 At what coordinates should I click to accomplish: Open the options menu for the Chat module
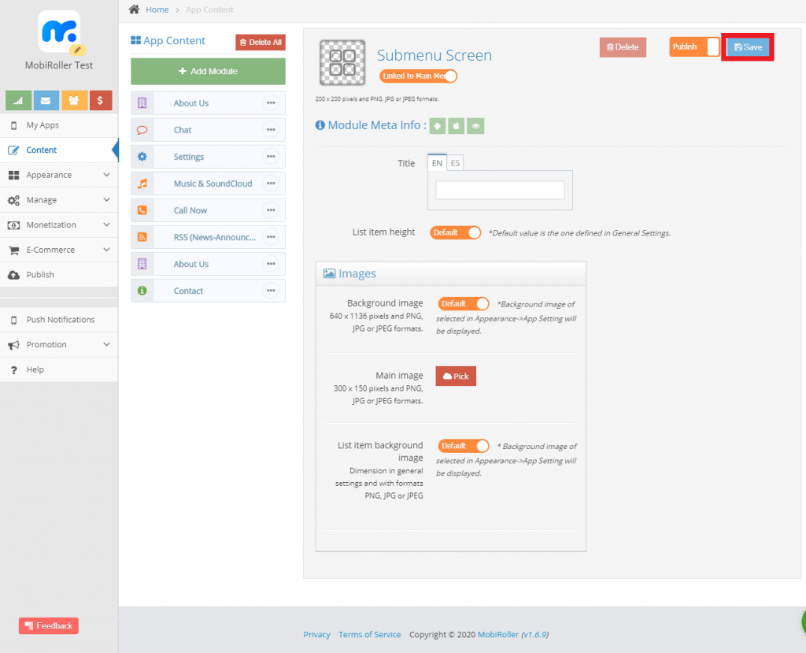click(x=270, y=129)
